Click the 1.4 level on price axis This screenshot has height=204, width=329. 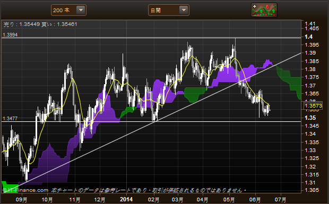309,37
